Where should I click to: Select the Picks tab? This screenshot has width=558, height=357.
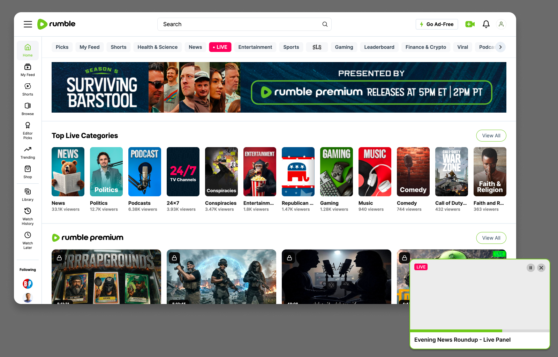tap(62, 47)
